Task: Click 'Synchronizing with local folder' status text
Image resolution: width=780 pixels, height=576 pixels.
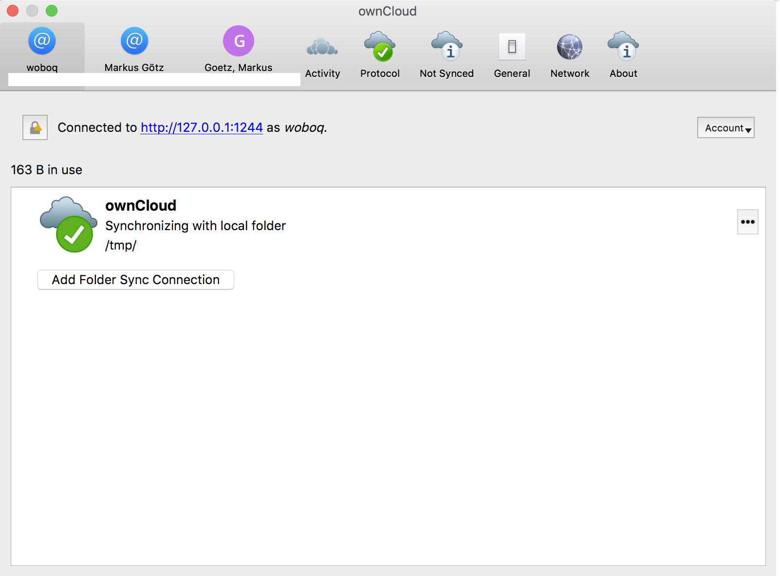Action: pos(195,226)
